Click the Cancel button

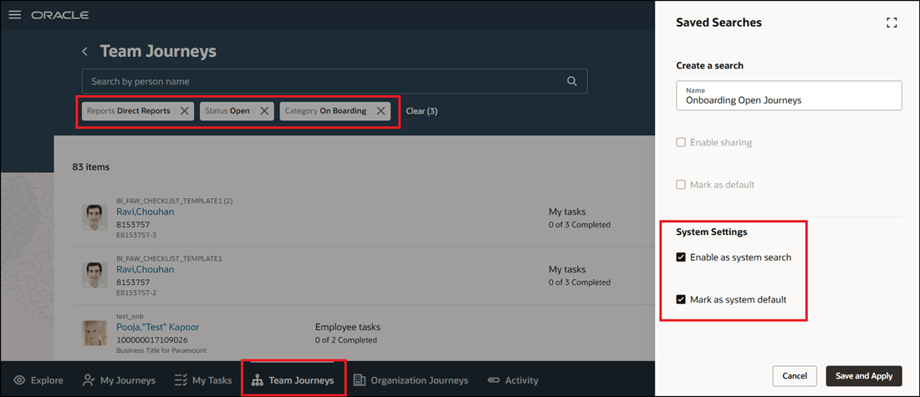click(795, 376)
